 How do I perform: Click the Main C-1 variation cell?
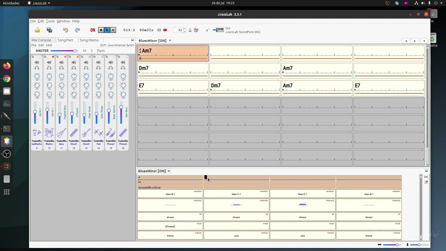click(236, 194)
